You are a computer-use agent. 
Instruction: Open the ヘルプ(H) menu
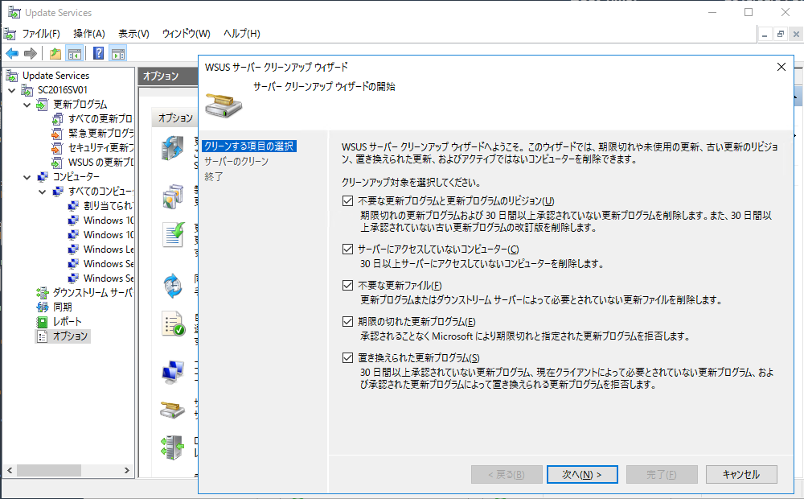point(242,33)
